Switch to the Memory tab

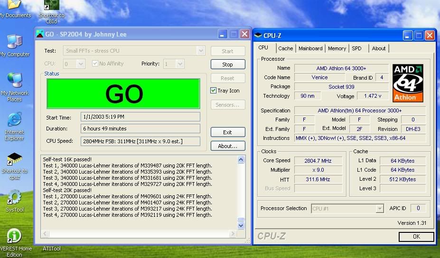[337, 48]
